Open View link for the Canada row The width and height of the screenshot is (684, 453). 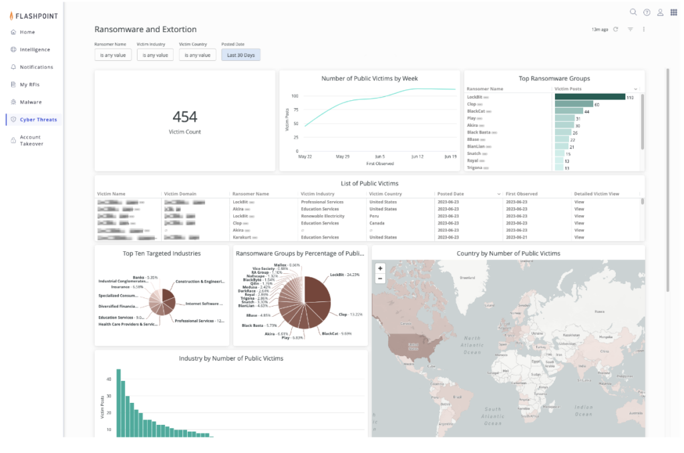(579, 223)
